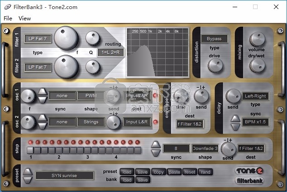Open the View menu
Screen dimensions: 287x192
[x=24, y=18]
